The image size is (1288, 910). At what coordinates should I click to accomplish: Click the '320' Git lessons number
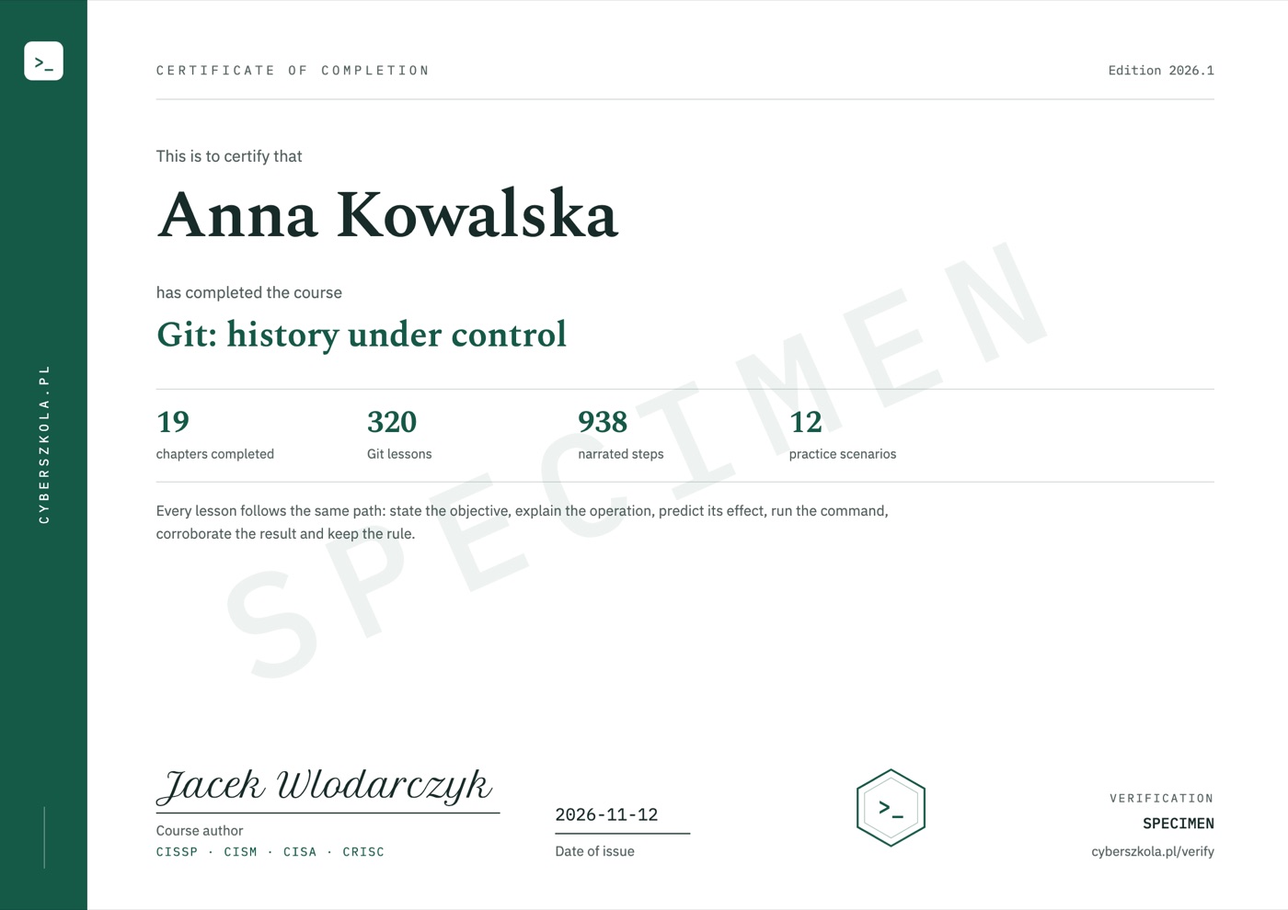(x=392, y=422)
